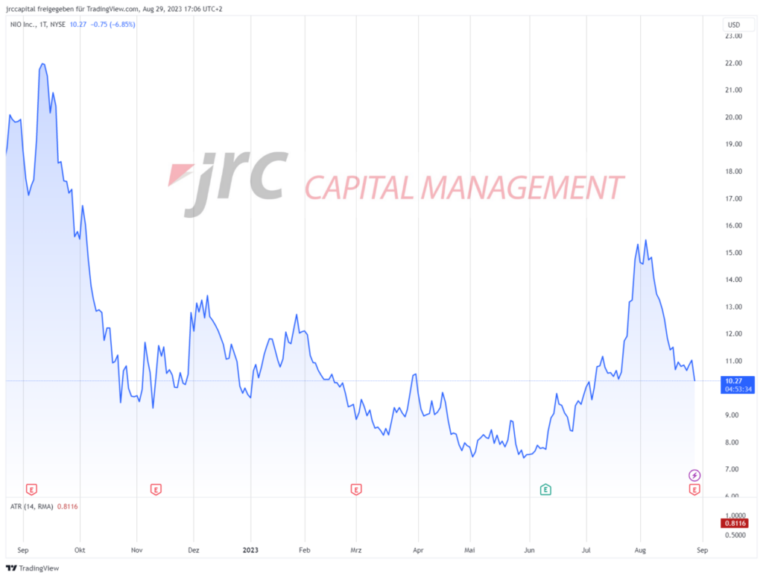Click the Mai label on time axis
Screen dimensions: 763x578
coord(469,550)
